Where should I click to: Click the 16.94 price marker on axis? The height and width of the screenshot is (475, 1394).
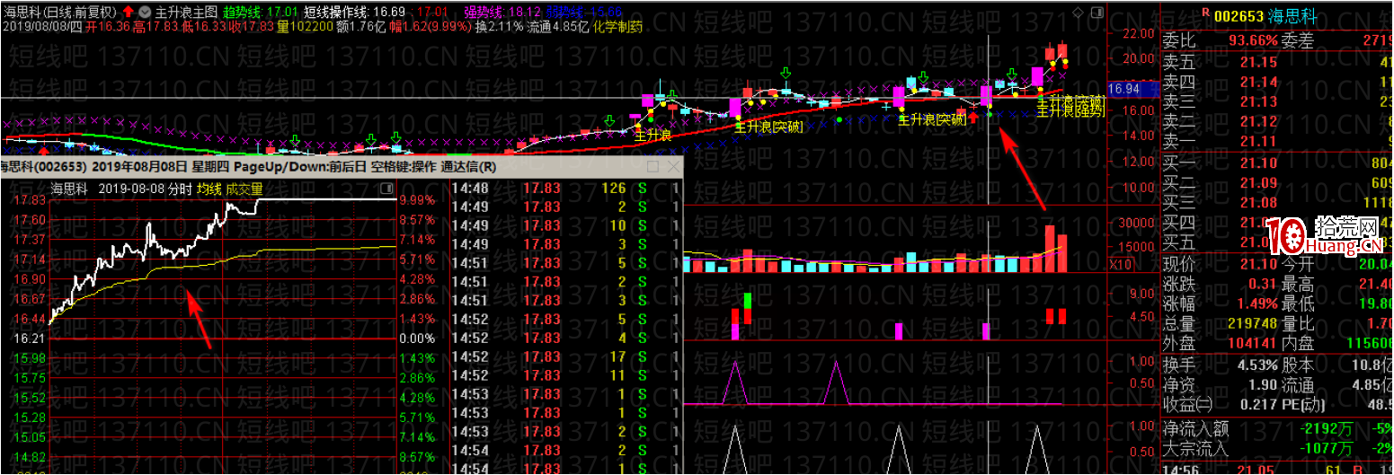pyautogui.click(x=1124, y=90)
